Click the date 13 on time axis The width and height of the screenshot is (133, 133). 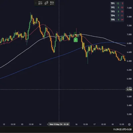(22, 124)
